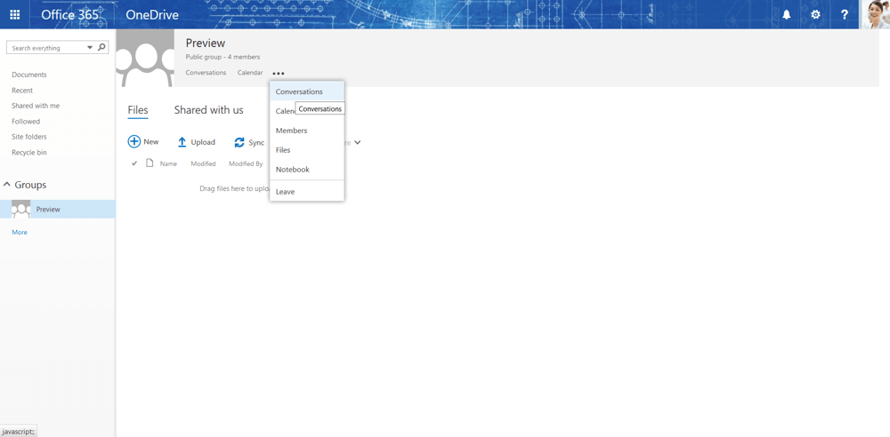Screen dimensions: 890x437
Task: Type in the Search everything field
Action: coord(47,48)
